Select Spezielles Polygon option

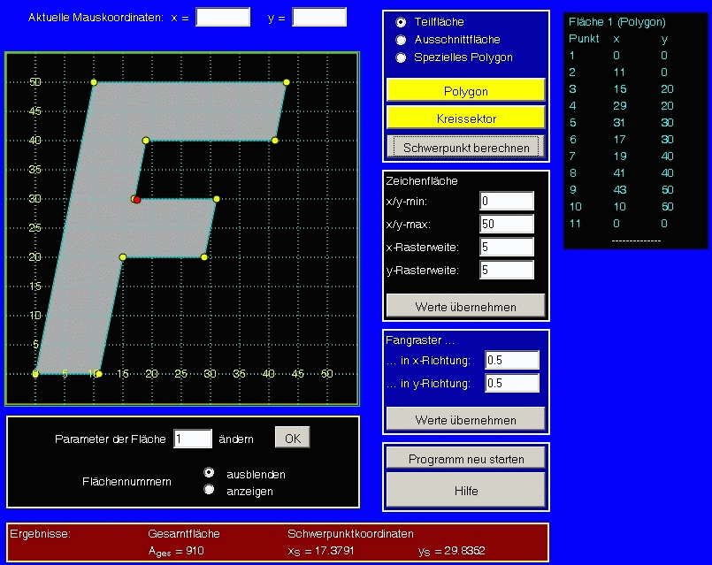pyautogui.click(x=402, y=57)
